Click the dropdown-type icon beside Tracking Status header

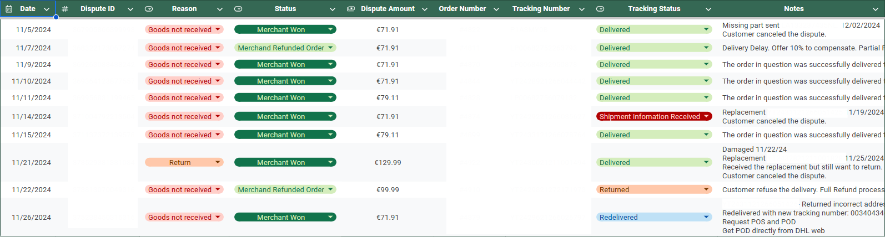coord(600,9)
